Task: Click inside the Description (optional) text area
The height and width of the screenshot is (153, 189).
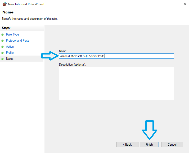Action: click(116, 83)
